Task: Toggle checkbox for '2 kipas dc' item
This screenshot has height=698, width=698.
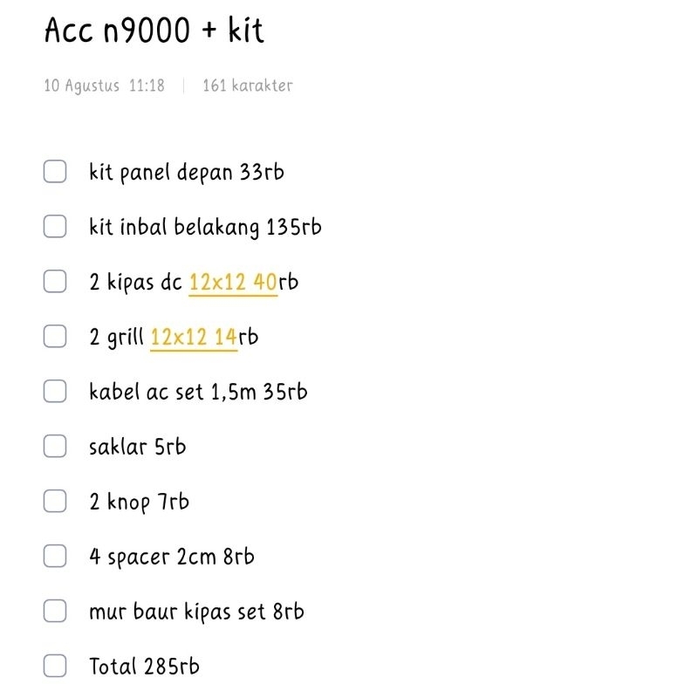Action: coord(55,282)
